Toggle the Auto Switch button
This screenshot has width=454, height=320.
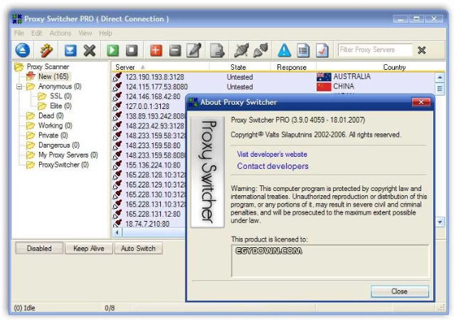coord(138,248)
